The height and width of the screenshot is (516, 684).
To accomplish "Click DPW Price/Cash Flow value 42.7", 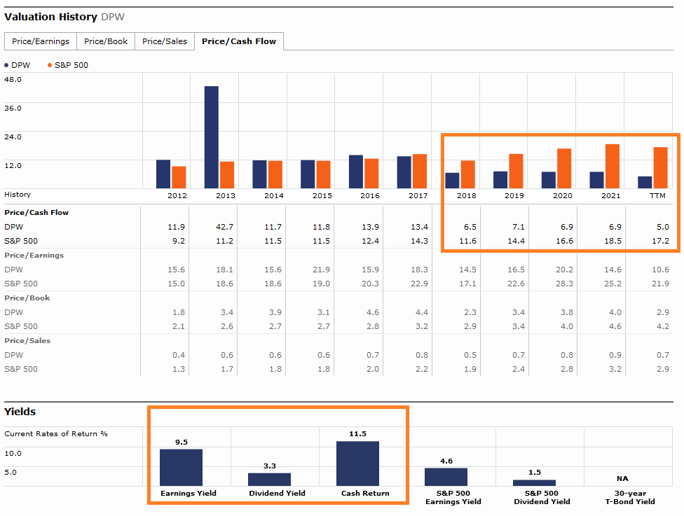I will click(225, 227).
